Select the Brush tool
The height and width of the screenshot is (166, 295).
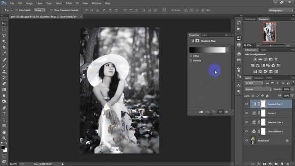point(4,65)
